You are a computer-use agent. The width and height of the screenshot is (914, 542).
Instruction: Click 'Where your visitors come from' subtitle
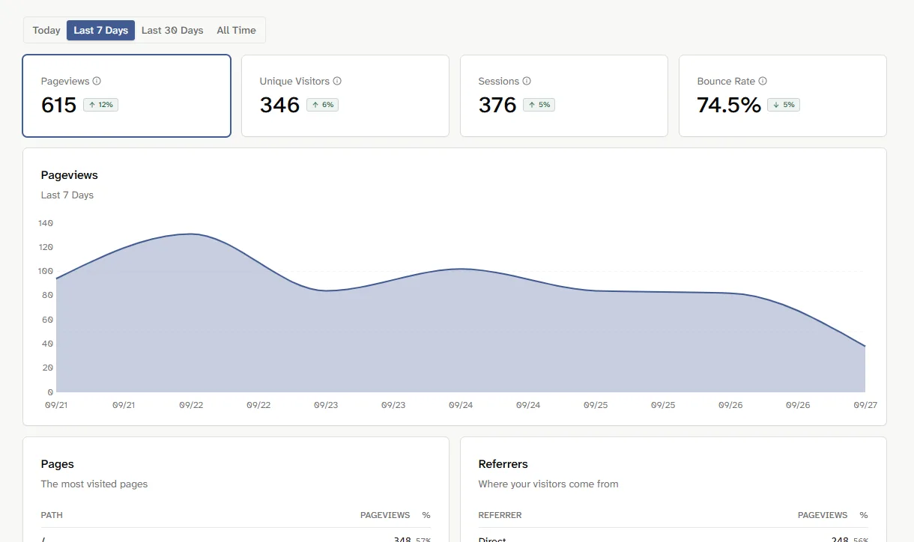point(548,484)
